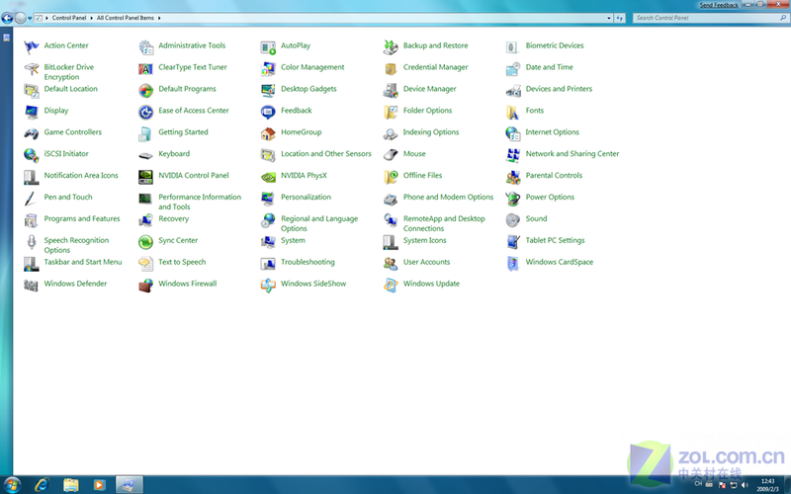791x494 pixels.
Task: Click the Windows Defender castle icon
Action: coord(32,286)
